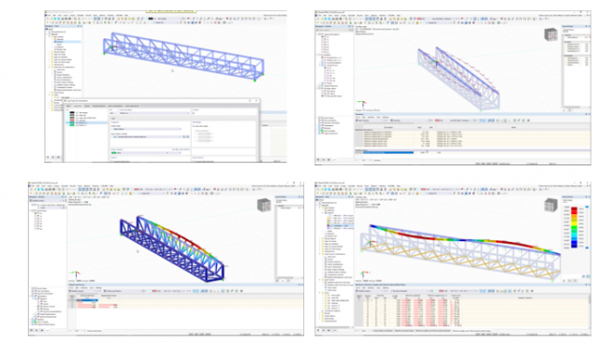Image resolution: width=599 pixels, height=342 pixels.
Task: Click the rainbow-colored truss model in the viewport
Action: click(x=172, y=248)
